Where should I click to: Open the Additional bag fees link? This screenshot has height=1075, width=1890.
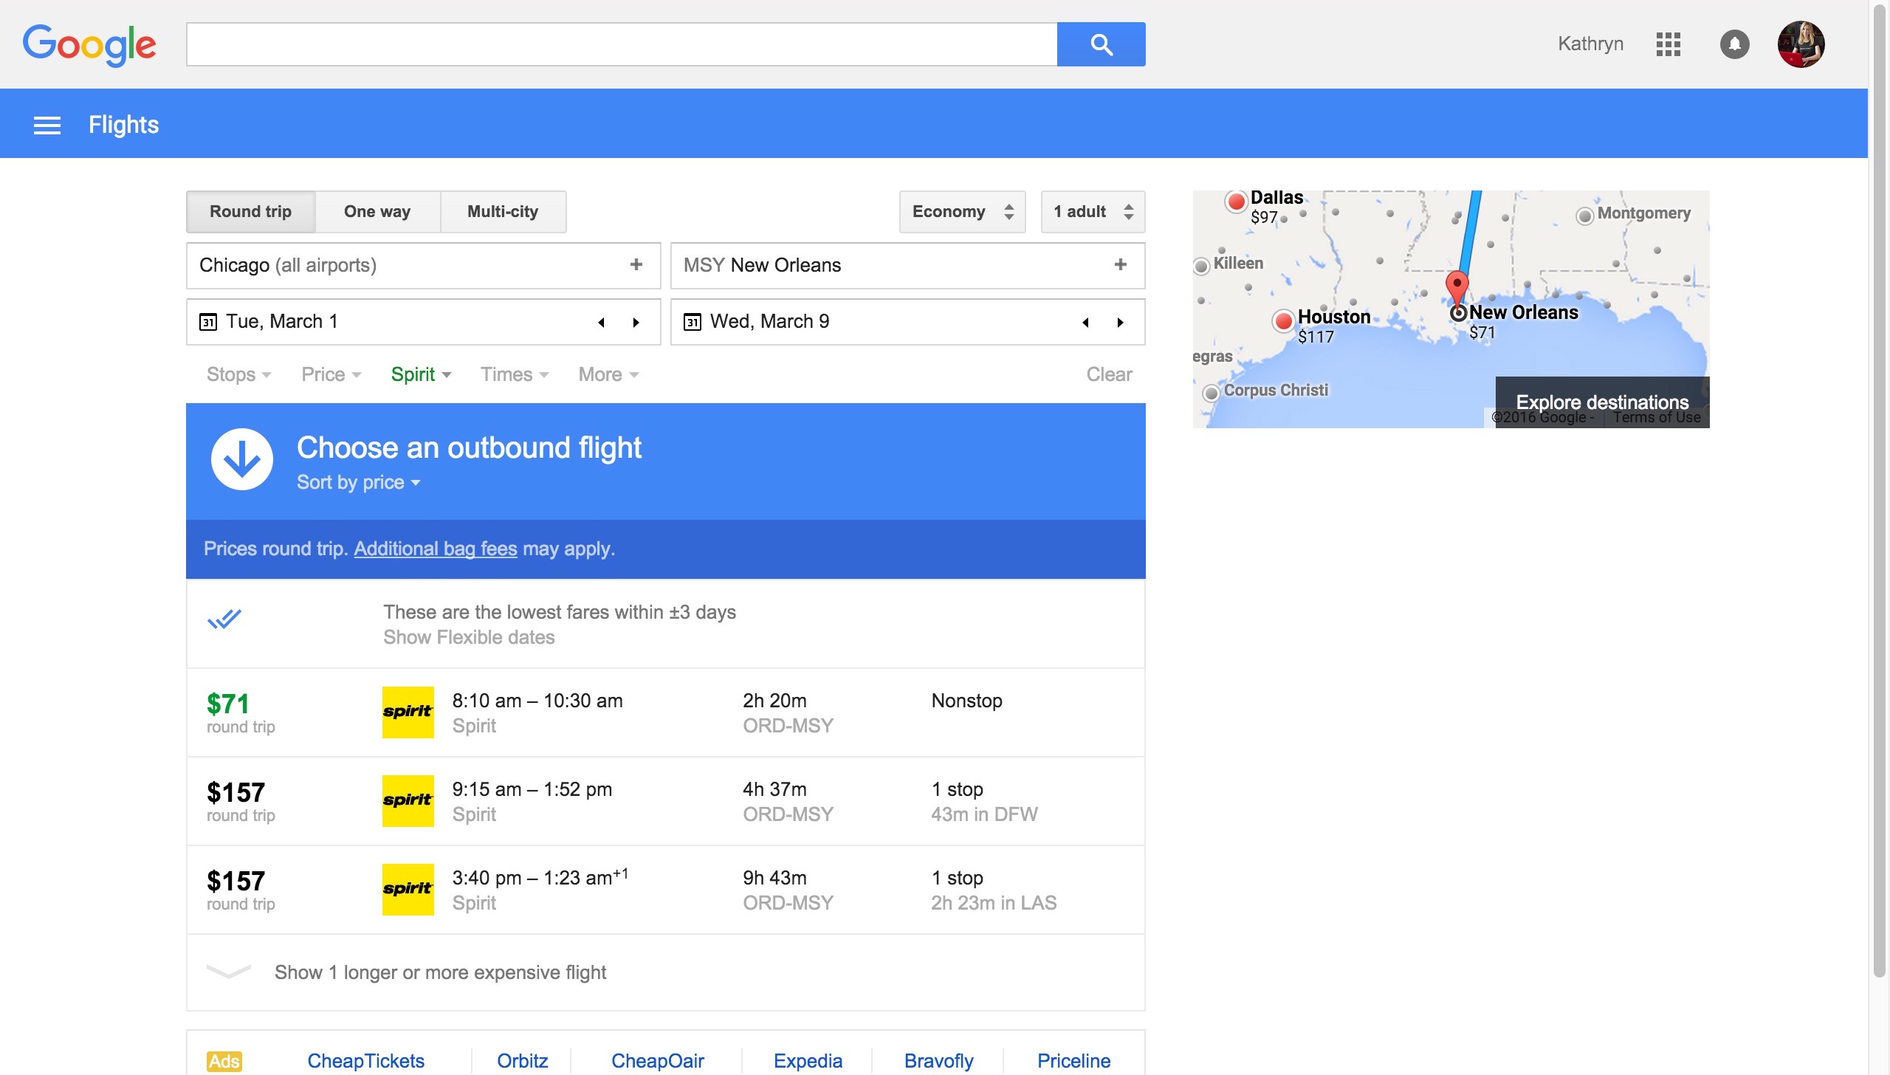click(x=435, y=549)
